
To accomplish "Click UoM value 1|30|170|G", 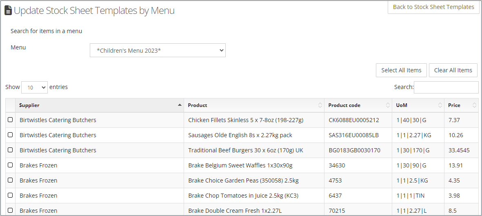I will (x=413, y=150).
